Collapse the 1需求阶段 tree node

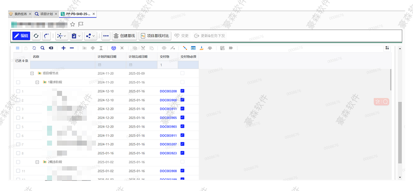[x=37, y=82]
